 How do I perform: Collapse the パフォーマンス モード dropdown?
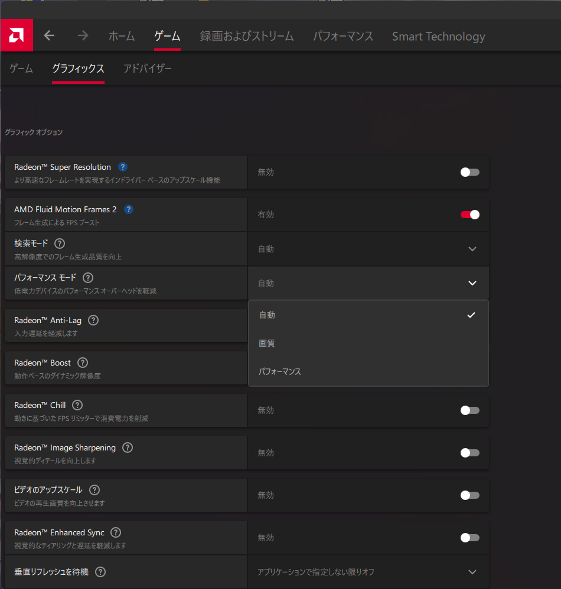tap(368, 283)
